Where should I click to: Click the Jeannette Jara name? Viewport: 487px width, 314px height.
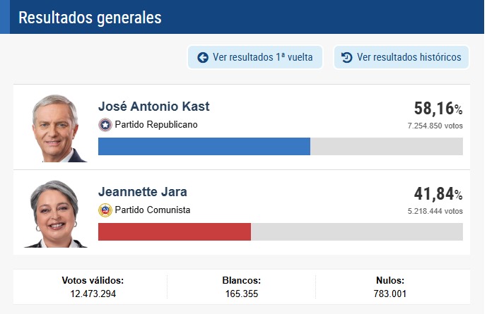(x=142, y=191)
